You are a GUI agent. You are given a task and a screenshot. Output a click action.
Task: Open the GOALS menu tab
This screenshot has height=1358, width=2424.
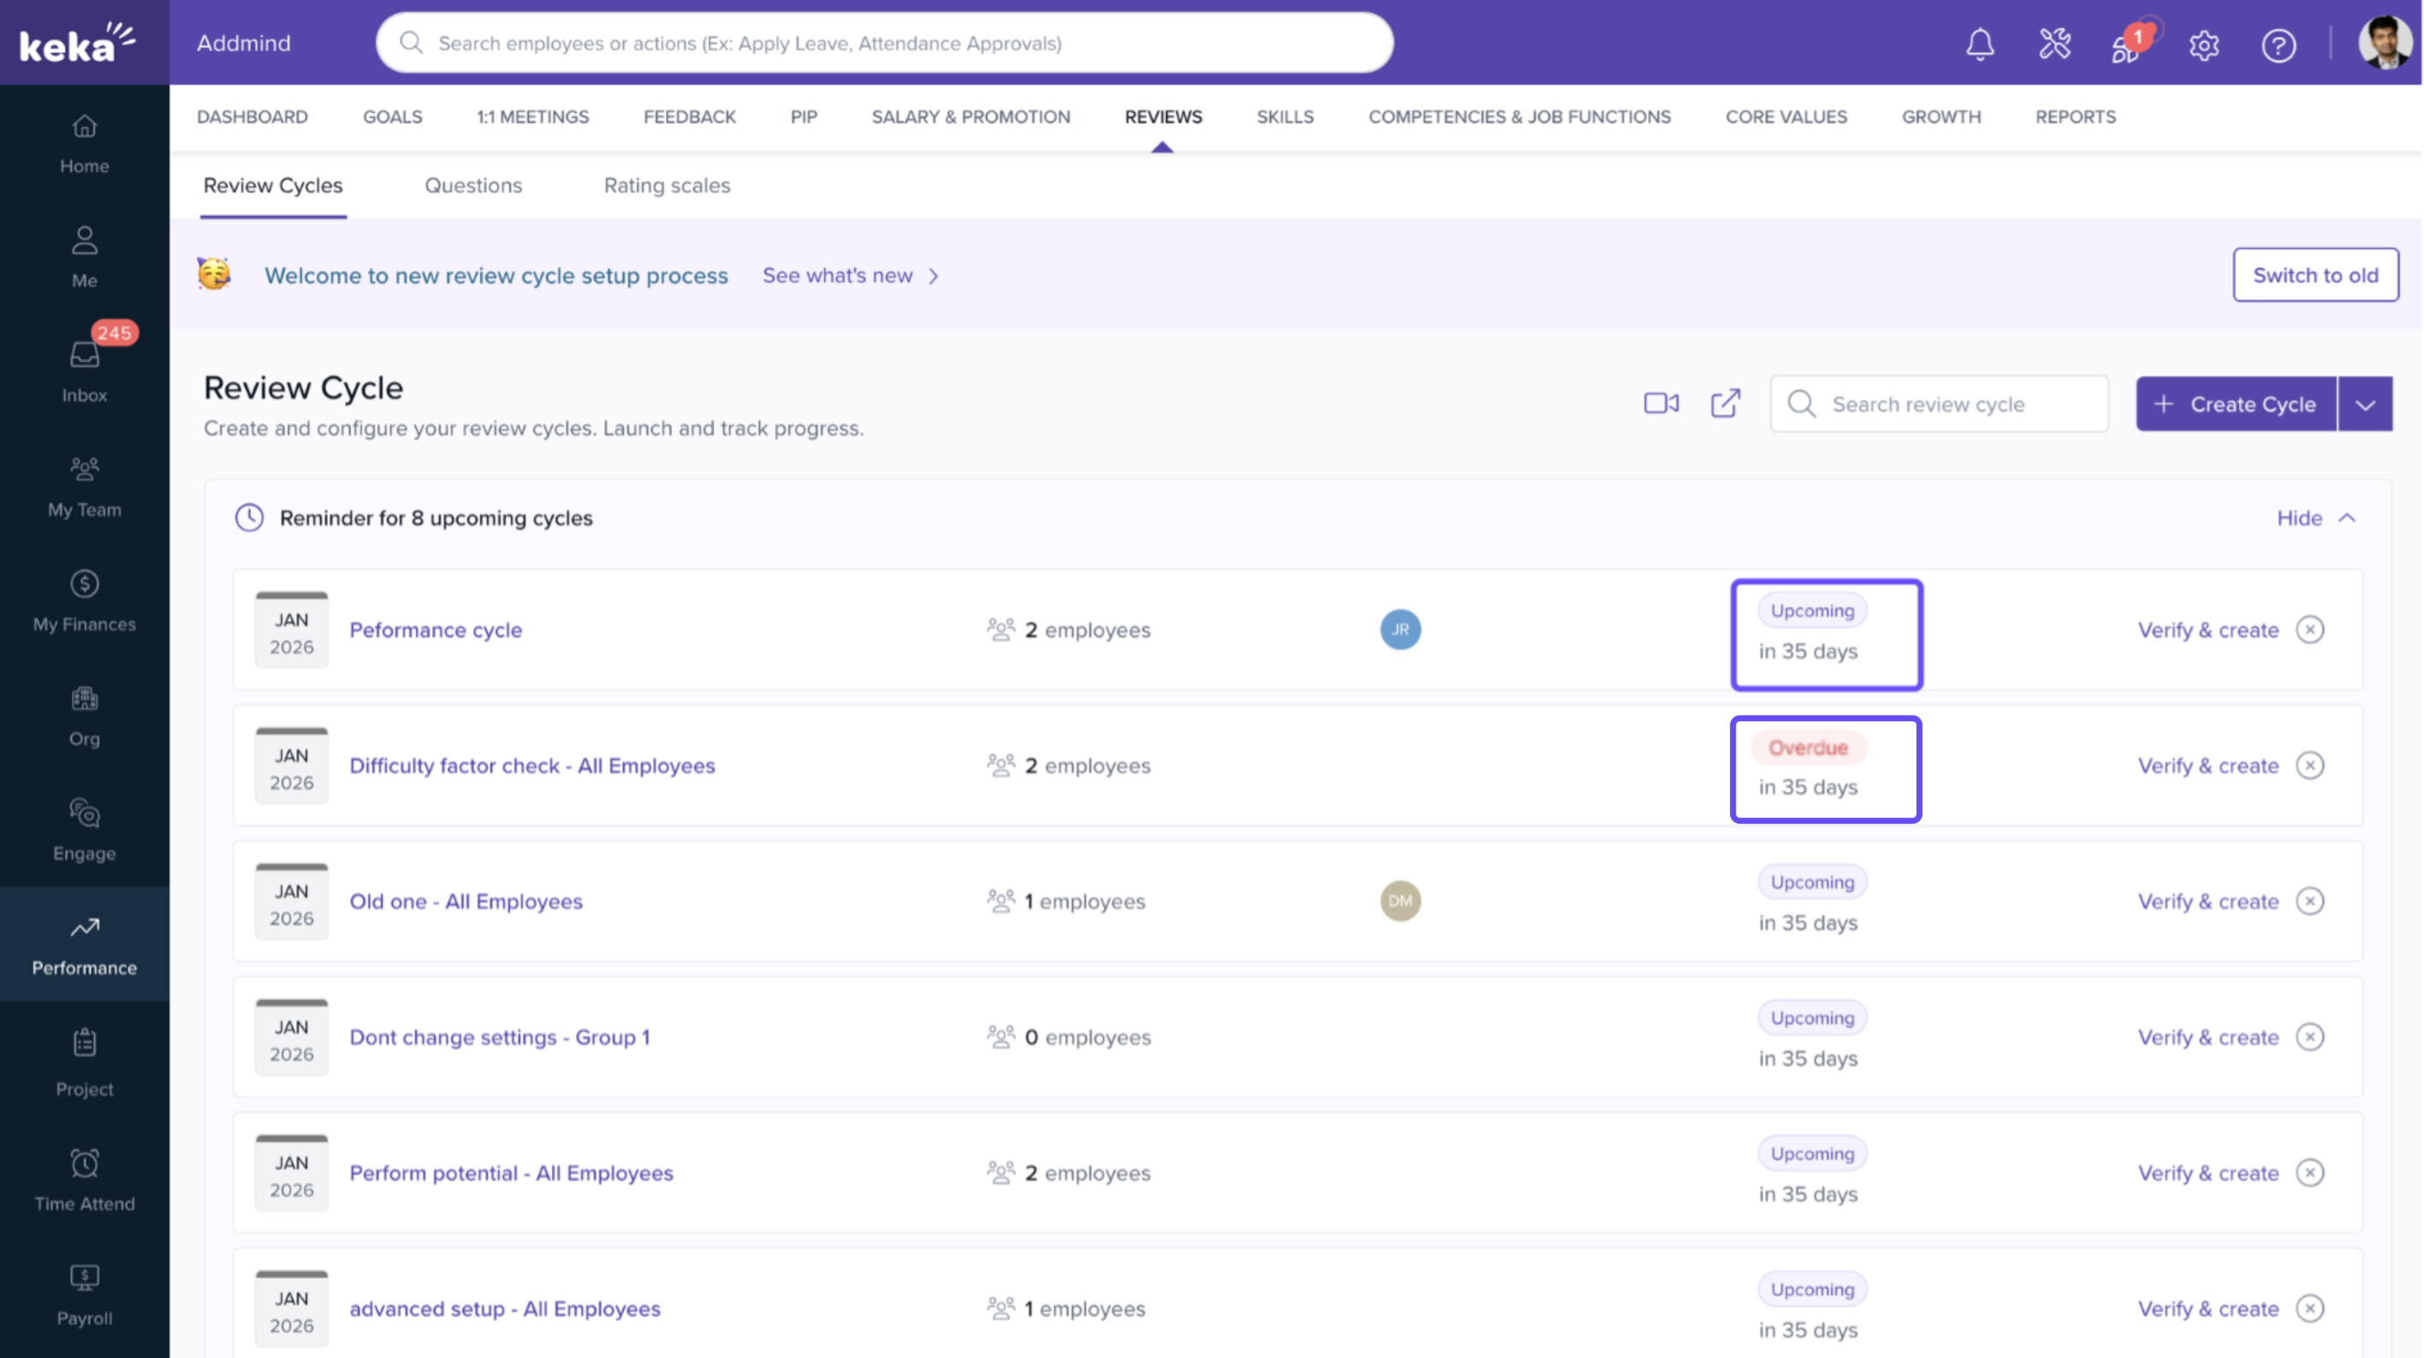(x=391, y=116)
